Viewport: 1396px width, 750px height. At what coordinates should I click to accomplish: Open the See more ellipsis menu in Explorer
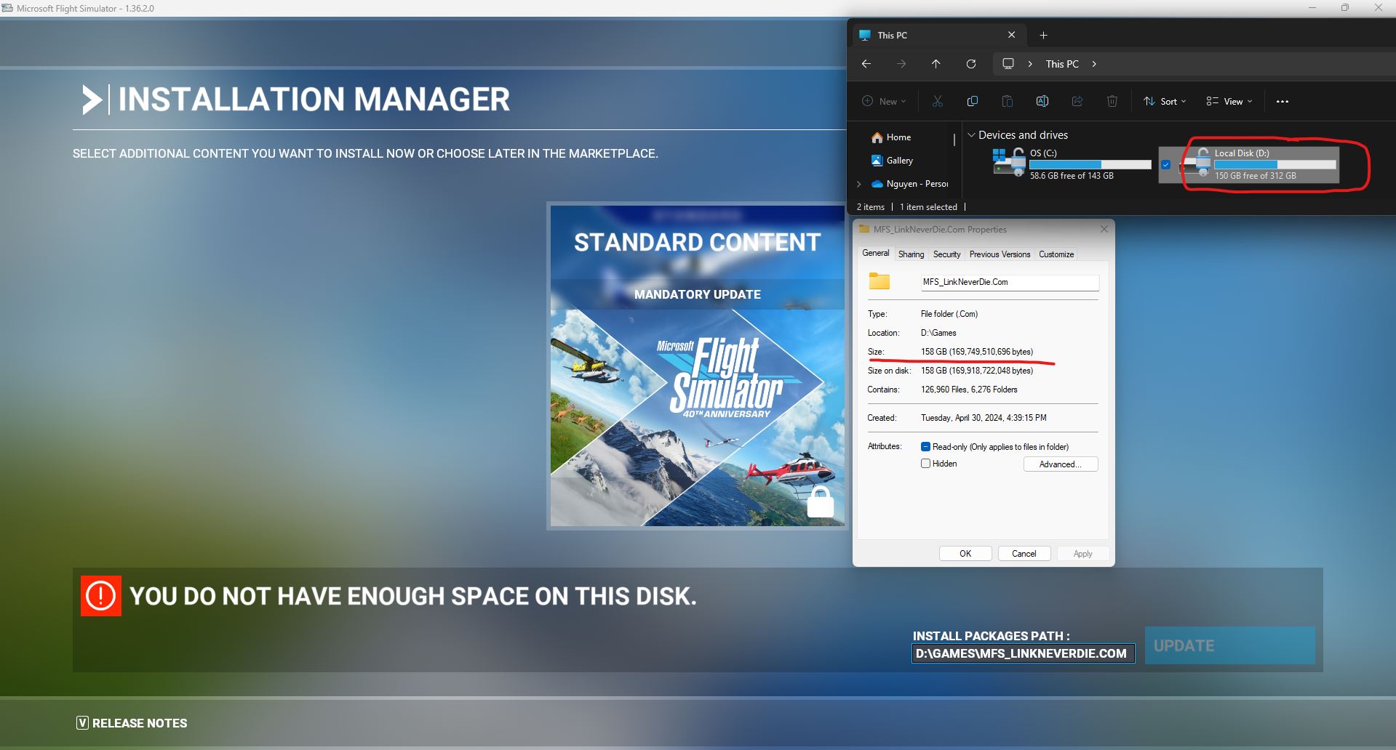tap(1282, 102)
